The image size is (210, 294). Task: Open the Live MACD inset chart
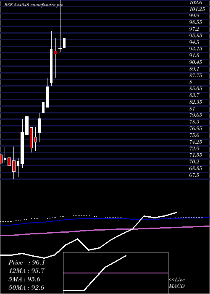tap(115, 273)
